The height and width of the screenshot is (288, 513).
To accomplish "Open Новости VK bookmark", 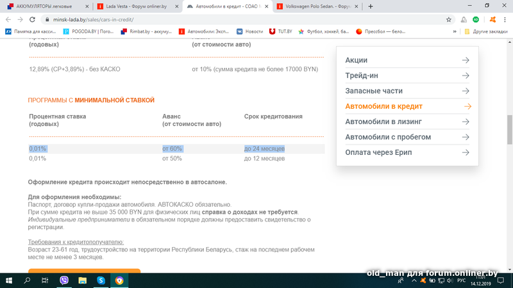I will point(250,31).
